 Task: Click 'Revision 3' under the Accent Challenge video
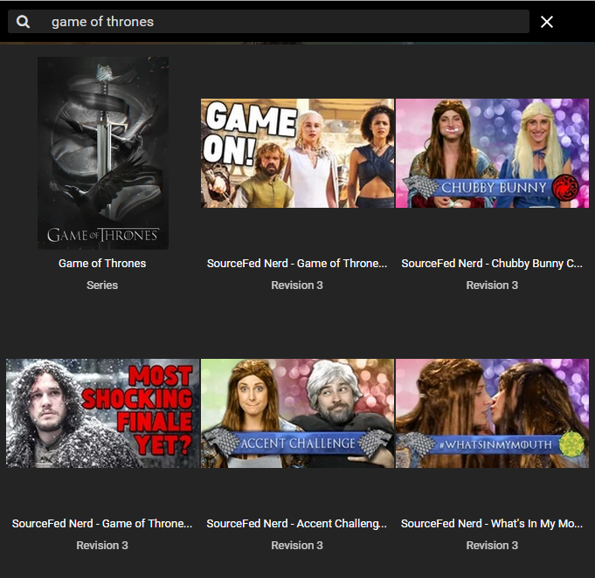297,546
